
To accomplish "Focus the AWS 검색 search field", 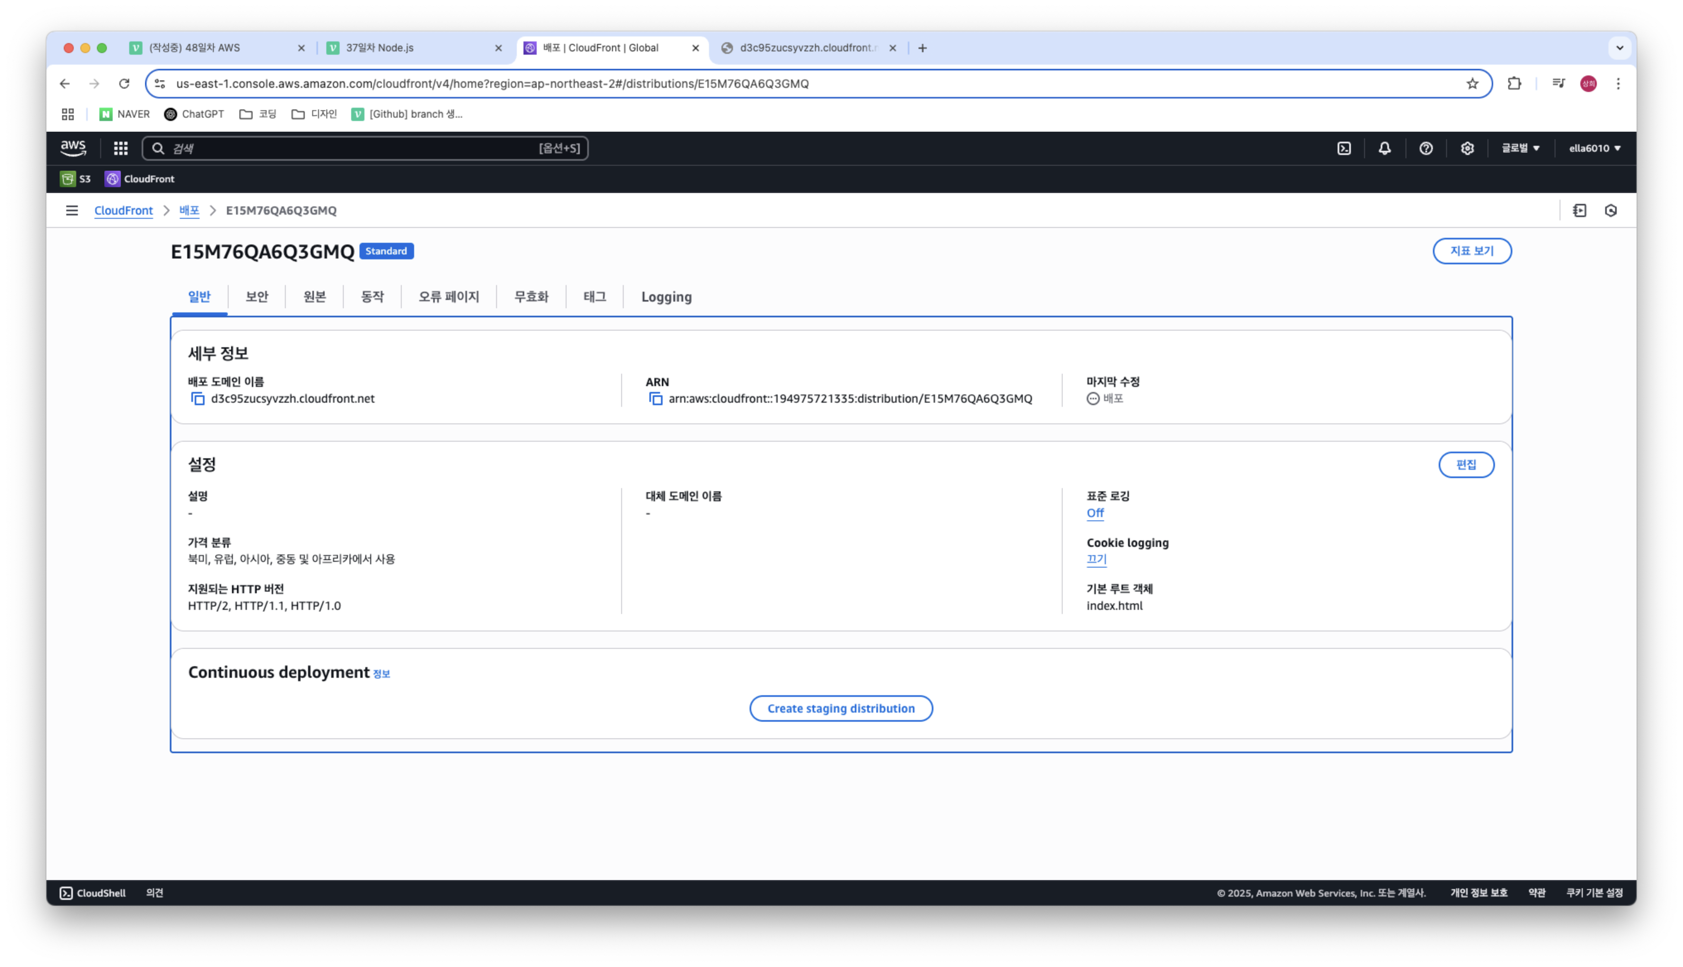I will click(365, 148).
